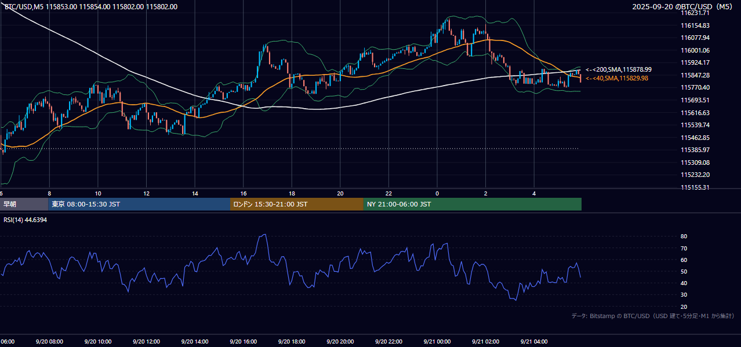Image resolution: width=741 pixels, height=347 pixels.
Task: Click price axis label 115539.74
Action: [695, 125]
